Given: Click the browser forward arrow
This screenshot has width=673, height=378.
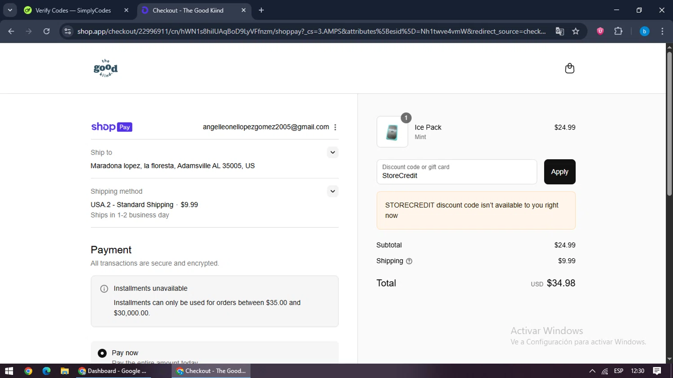Looking at the screenshot, I should tap(29, 31).
